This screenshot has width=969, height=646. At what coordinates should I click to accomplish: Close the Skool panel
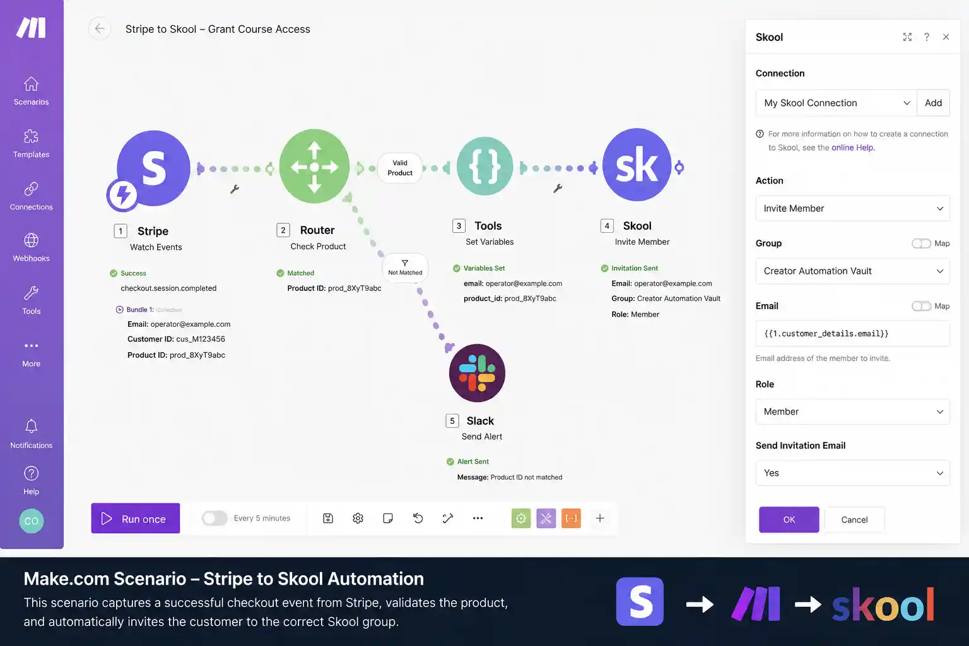click(x=946, y=37)
